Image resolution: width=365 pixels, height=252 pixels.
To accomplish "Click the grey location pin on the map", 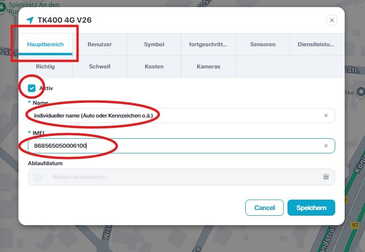I will tap(361, 91).
